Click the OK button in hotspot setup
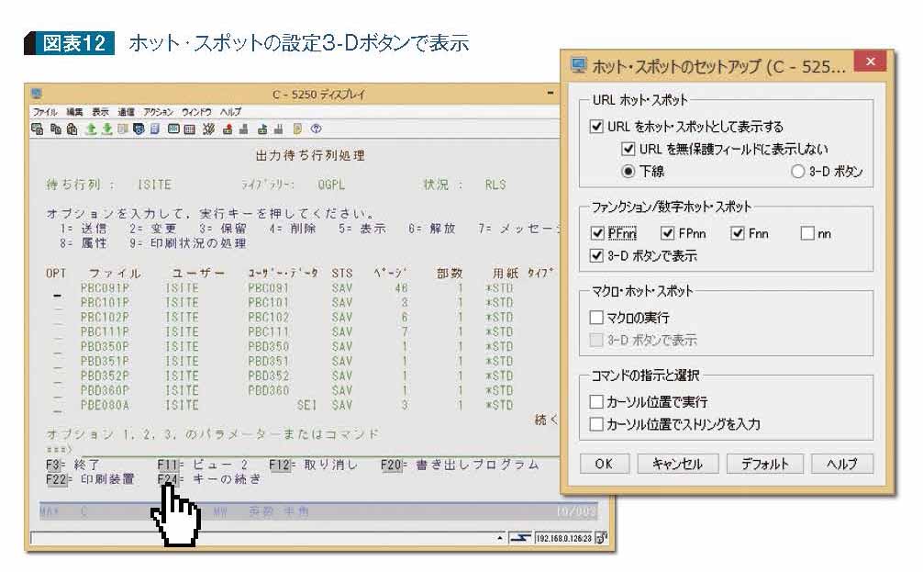The image size is (923, 572). pos(605,464)
